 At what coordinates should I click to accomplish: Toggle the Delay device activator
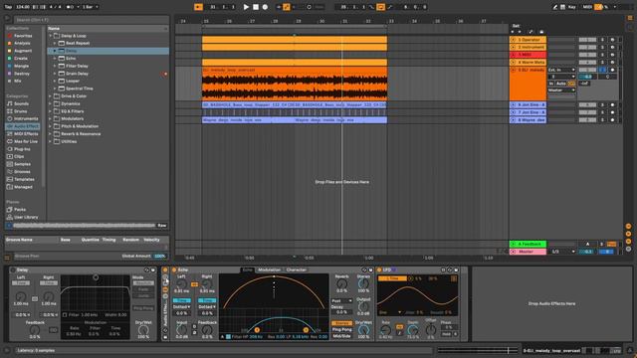pos(13,269)
